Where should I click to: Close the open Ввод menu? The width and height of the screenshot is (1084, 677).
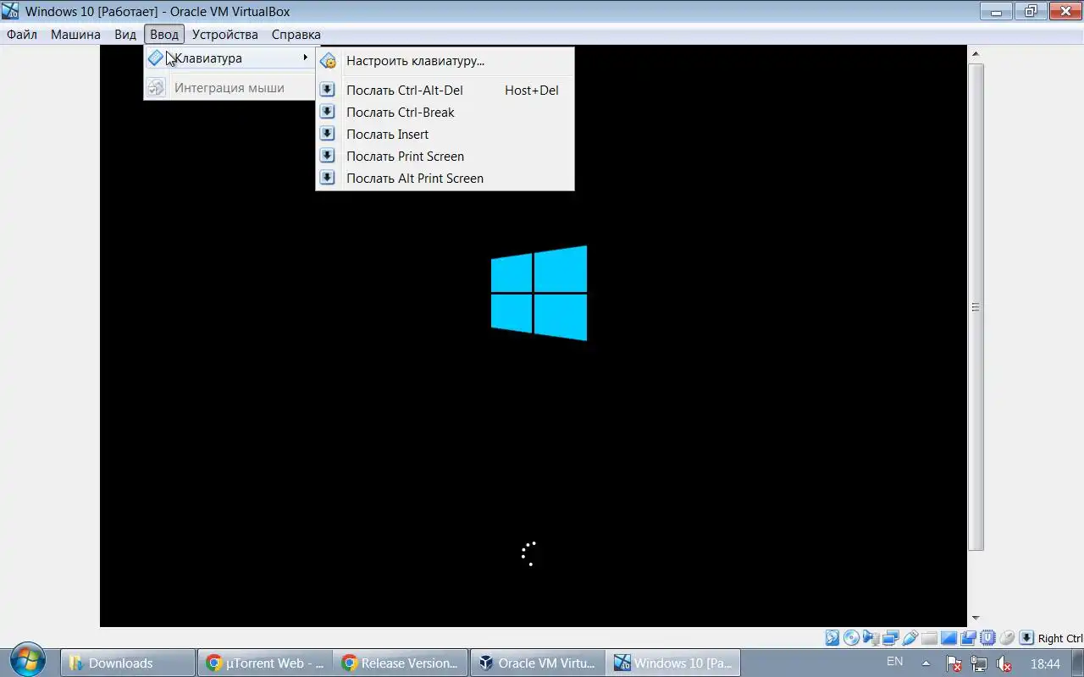click(164, 35)
